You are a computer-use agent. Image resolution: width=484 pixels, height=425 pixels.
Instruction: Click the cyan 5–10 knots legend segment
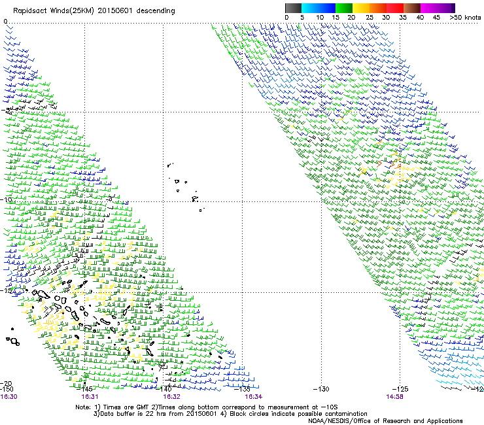coord(309,8)
